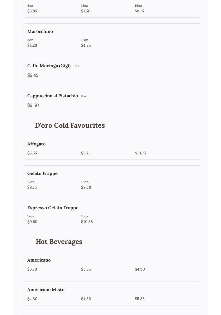The height and width of the screenshot is (315, 221).
Task: Click the Marocchino menu item title
Action: point(40,31)
